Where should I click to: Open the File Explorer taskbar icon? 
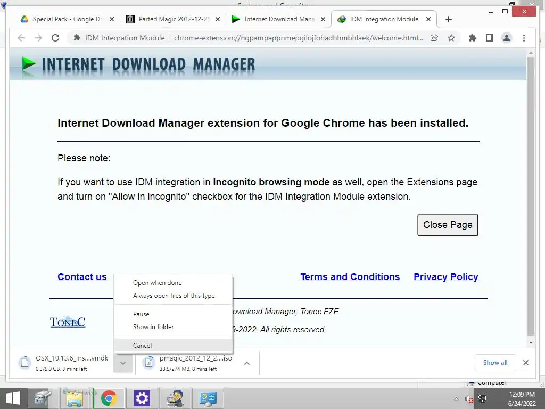[76, 398]
